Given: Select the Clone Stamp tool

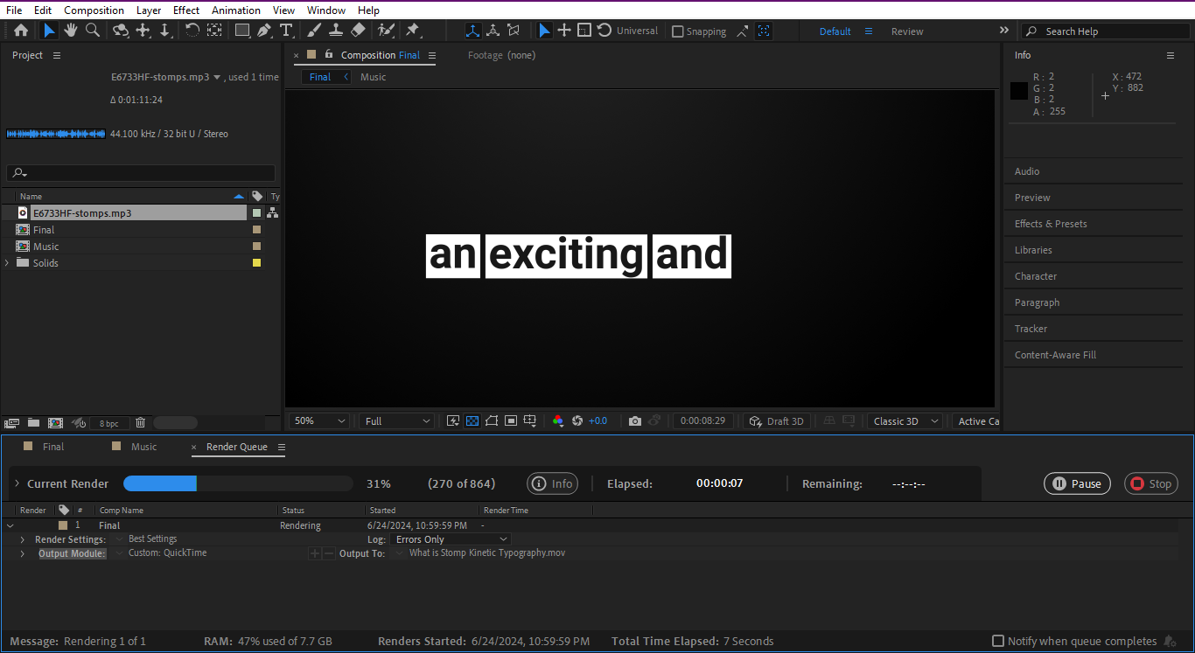Looking at the screenshot, I should (336, 31).
